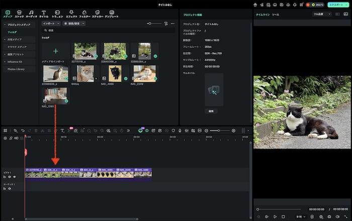This screenshot has height=221, width=352.
Task: Click the 編集 button under thumbnail preview
Action: pos(211,111)
